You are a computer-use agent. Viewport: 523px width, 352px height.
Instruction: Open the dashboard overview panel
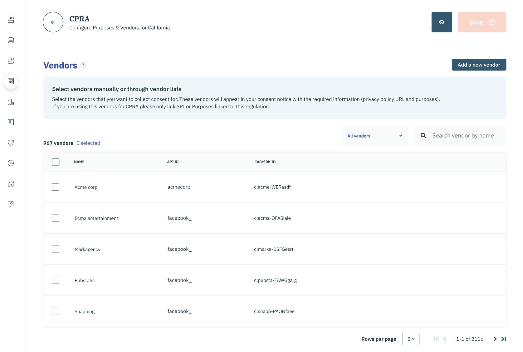click(11, 20)
